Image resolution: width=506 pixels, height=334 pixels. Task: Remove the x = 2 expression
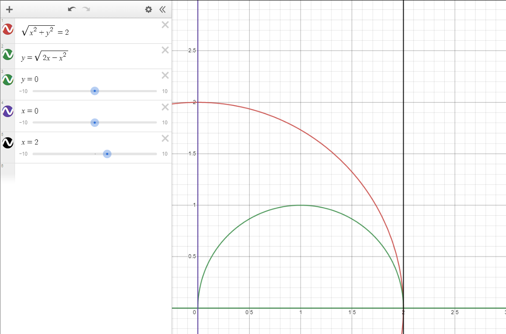(x=165, y=138)
